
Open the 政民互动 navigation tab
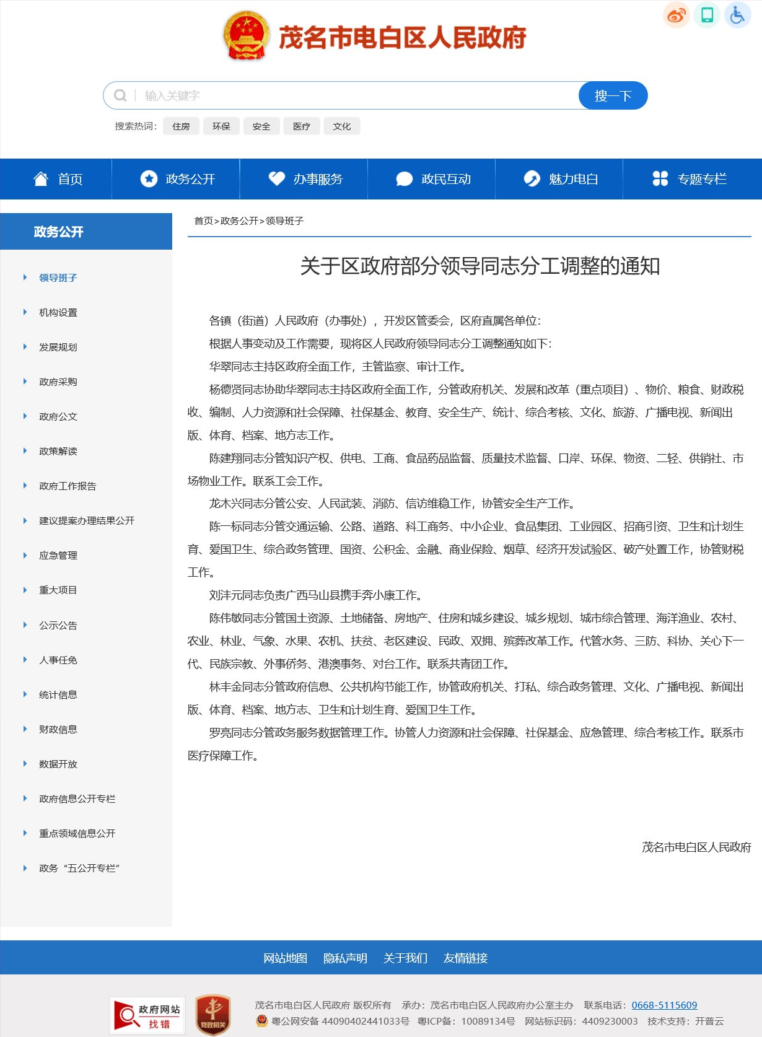434,179
